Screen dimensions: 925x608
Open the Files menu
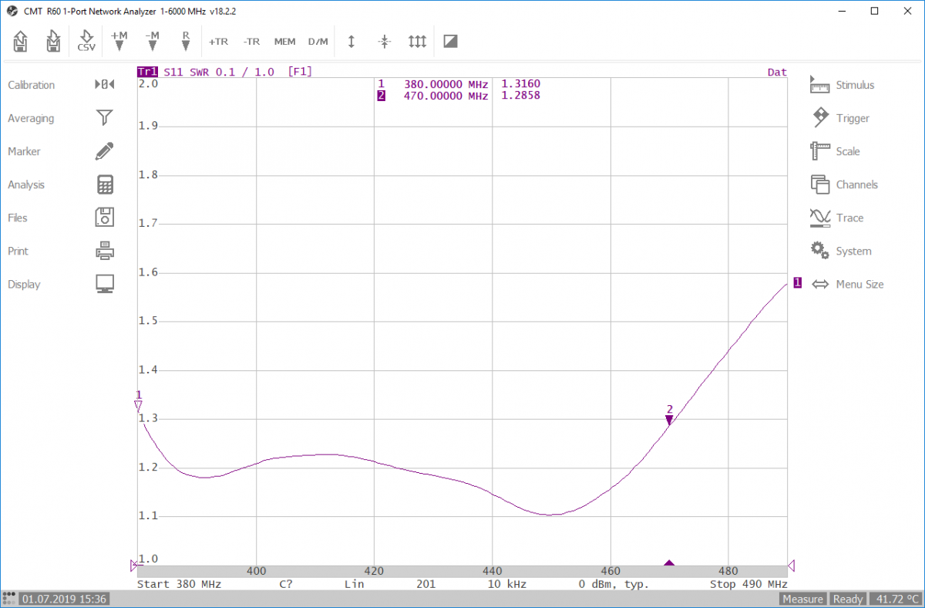pyautogui.click(x=61, y=218)
